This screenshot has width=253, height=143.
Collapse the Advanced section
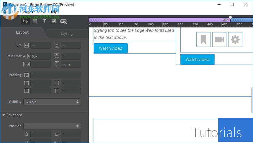4,115
